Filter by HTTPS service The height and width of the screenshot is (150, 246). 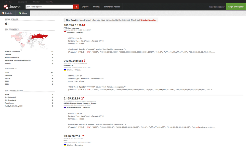(x=7, y=78)
